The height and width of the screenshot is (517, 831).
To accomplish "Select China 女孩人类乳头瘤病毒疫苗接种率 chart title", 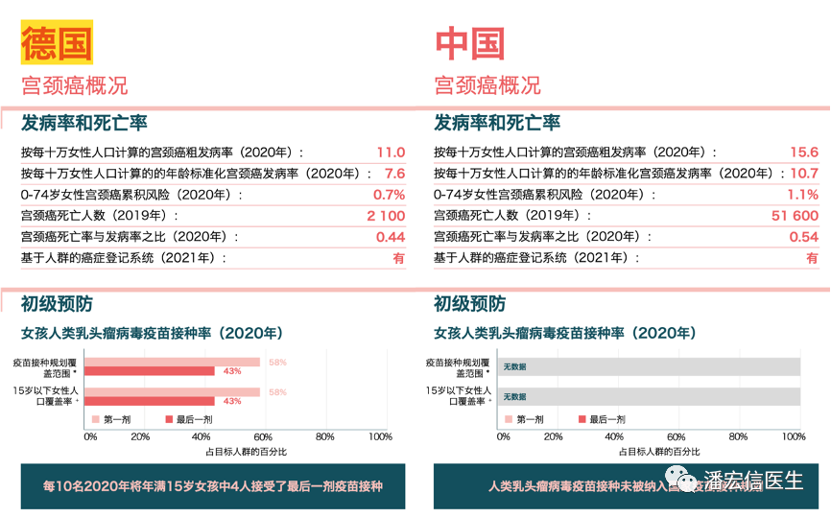I will point(565,333).
